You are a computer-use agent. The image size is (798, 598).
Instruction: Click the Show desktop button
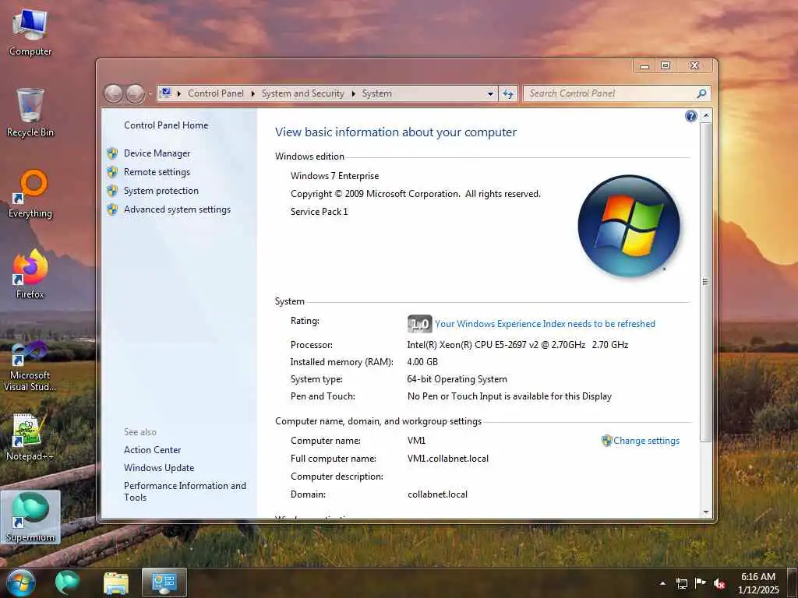792,583
